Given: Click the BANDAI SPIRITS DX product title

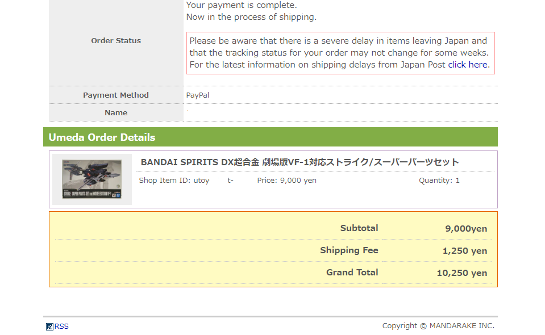Looking at the screenshot, I should click(299, 162).
